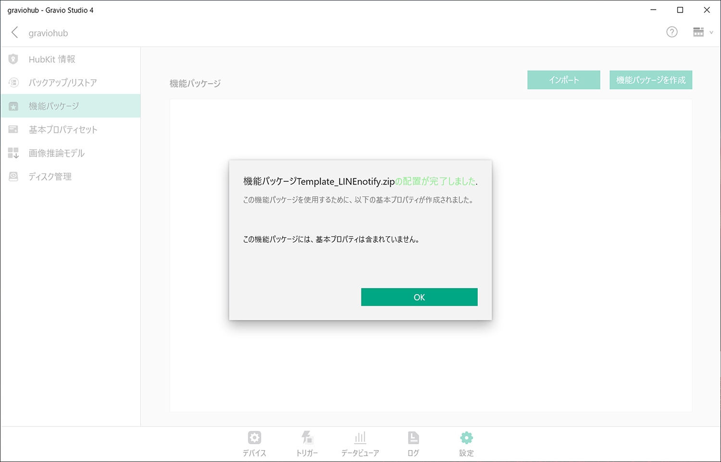Click graviohub title in header
The width and height of the screenshot is (721, 462).
pos(48,33)
